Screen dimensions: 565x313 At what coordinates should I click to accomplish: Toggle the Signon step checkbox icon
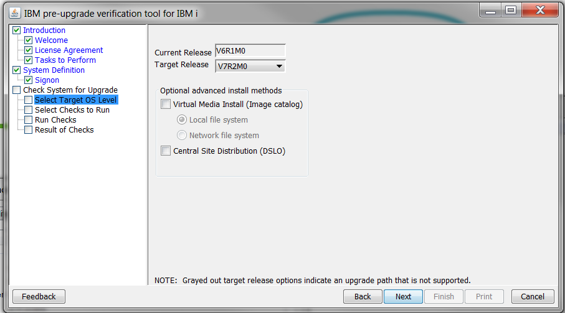point(29,80)
